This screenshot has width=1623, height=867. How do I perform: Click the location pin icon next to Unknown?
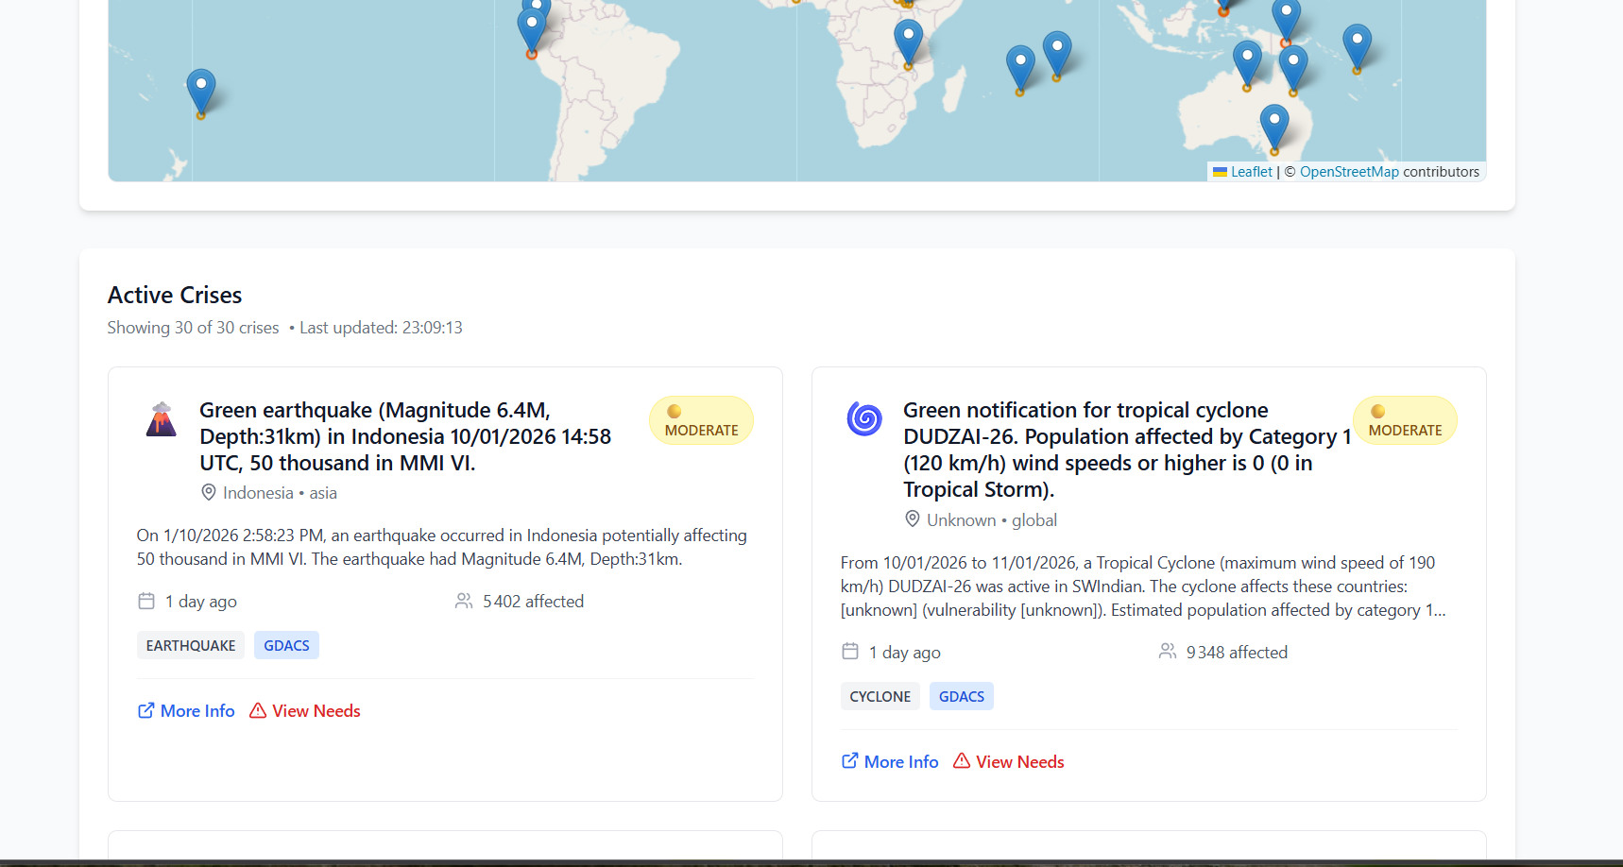point(913,518)
